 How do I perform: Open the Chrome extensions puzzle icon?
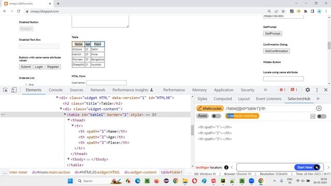pyautogui.click(x=306, y=11)
